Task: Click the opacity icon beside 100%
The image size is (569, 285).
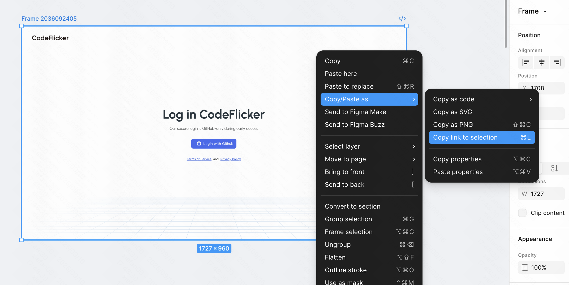Action: [x=525, y=267]
